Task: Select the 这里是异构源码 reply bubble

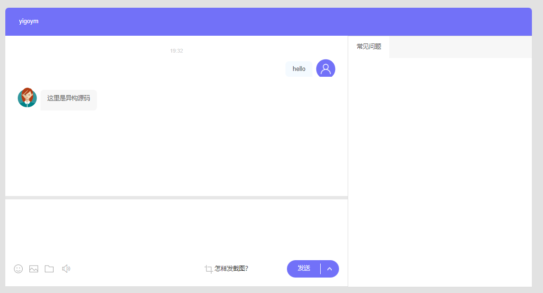Action: click(x=68, y=99)
